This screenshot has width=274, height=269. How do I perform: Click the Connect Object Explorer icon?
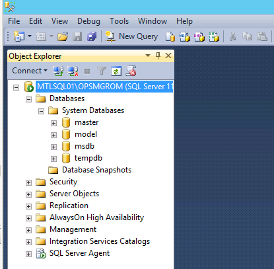pos(58,71)
